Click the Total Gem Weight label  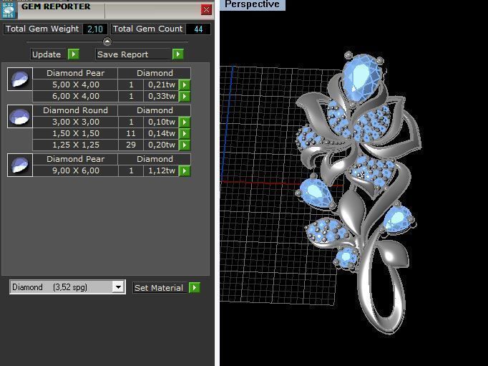[x=42, y=29]
